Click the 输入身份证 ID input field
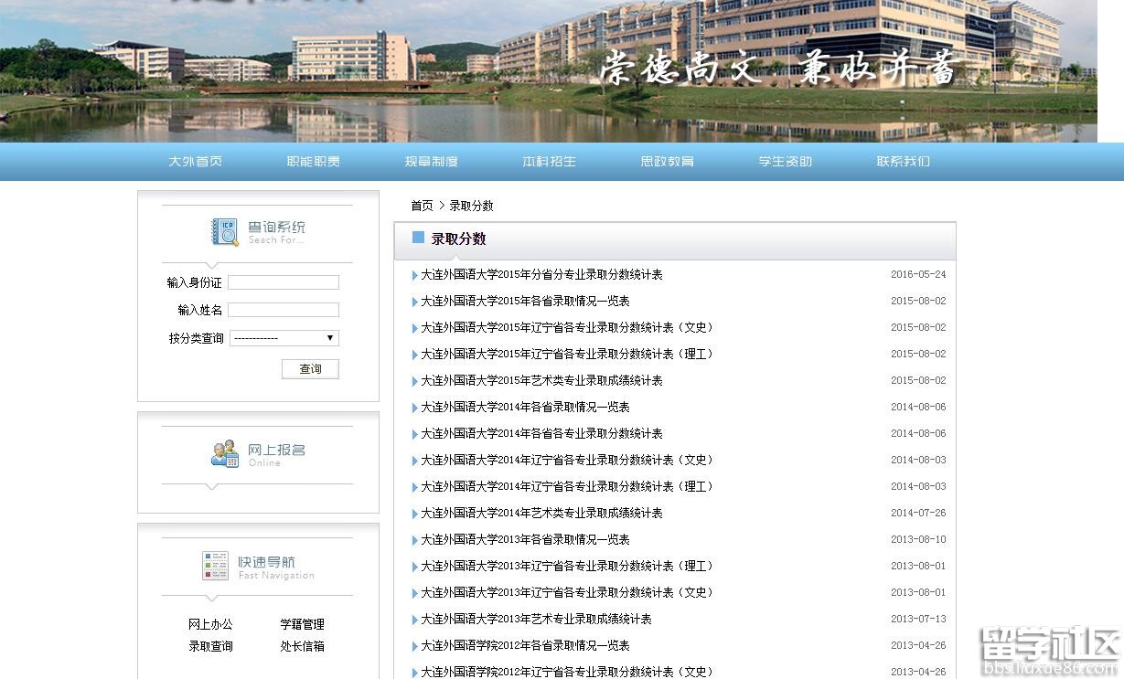Screen dimensions: 1124x679 point(284,282)
